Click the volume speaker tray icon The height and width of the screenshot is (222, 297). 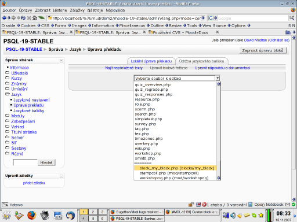tap(233, 215)
